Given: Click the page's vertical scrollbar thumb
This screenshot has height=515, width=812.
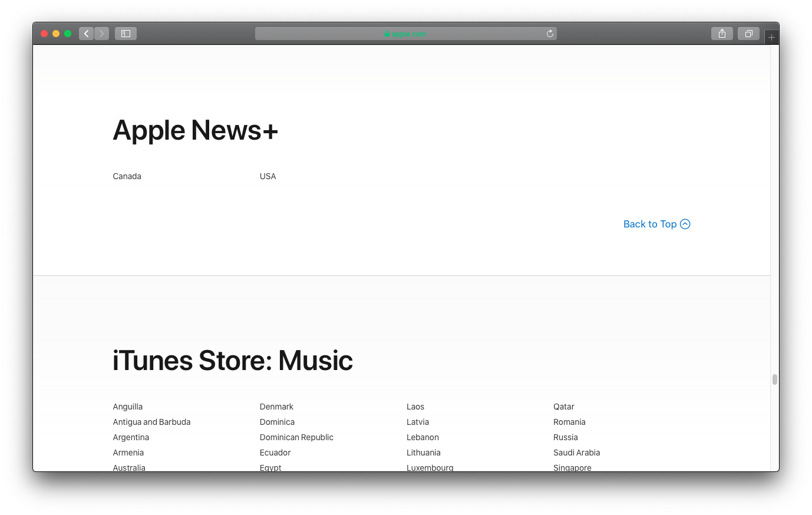Looking at the screenshot, I should point(775,379).
